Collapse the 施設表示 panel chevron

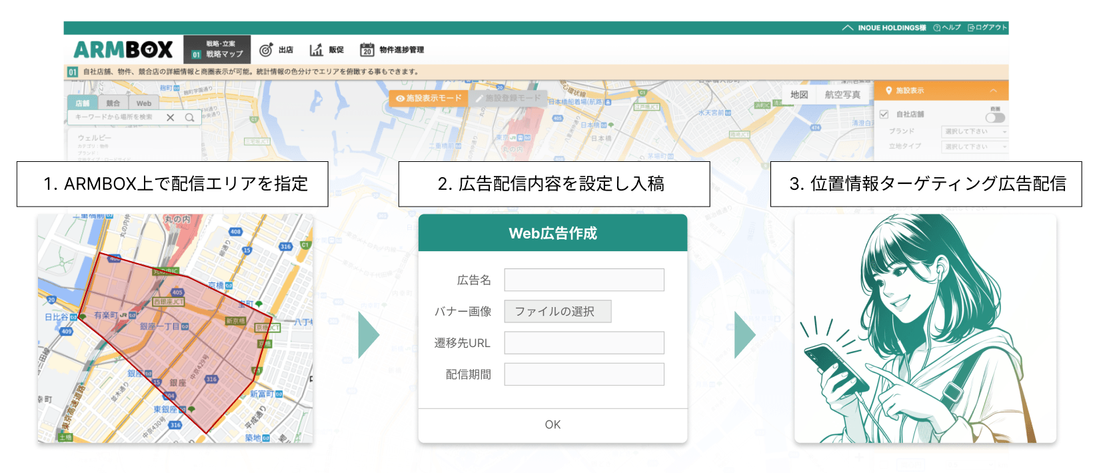993,91
